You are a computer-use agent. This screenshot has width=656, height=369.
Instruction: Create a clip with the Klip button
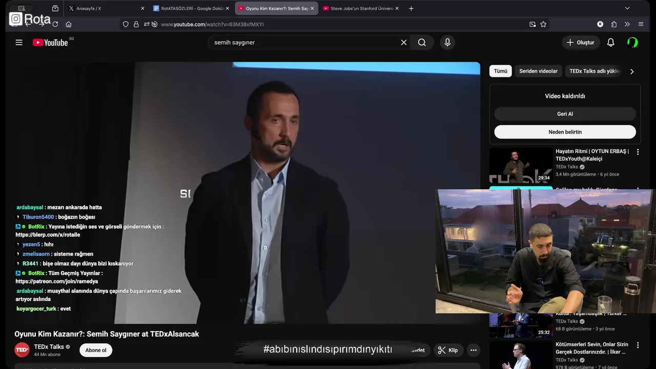447,351
